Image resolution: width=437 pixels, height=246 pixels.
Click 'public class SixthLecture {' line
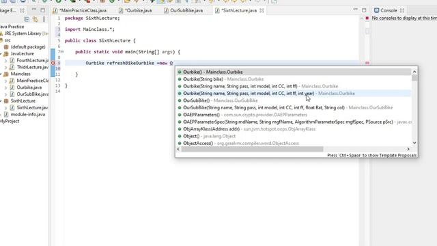(100, 41)
